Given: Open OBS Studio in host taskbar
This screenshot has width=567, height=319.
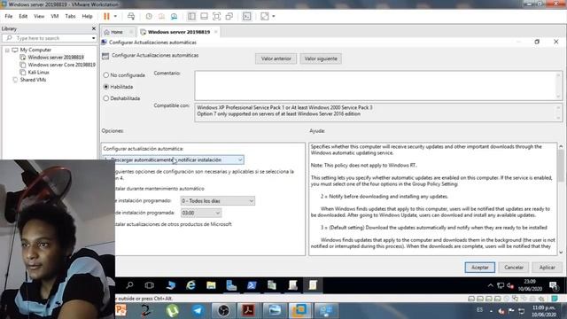Looking at the screenshot, I should click(223, 310).
